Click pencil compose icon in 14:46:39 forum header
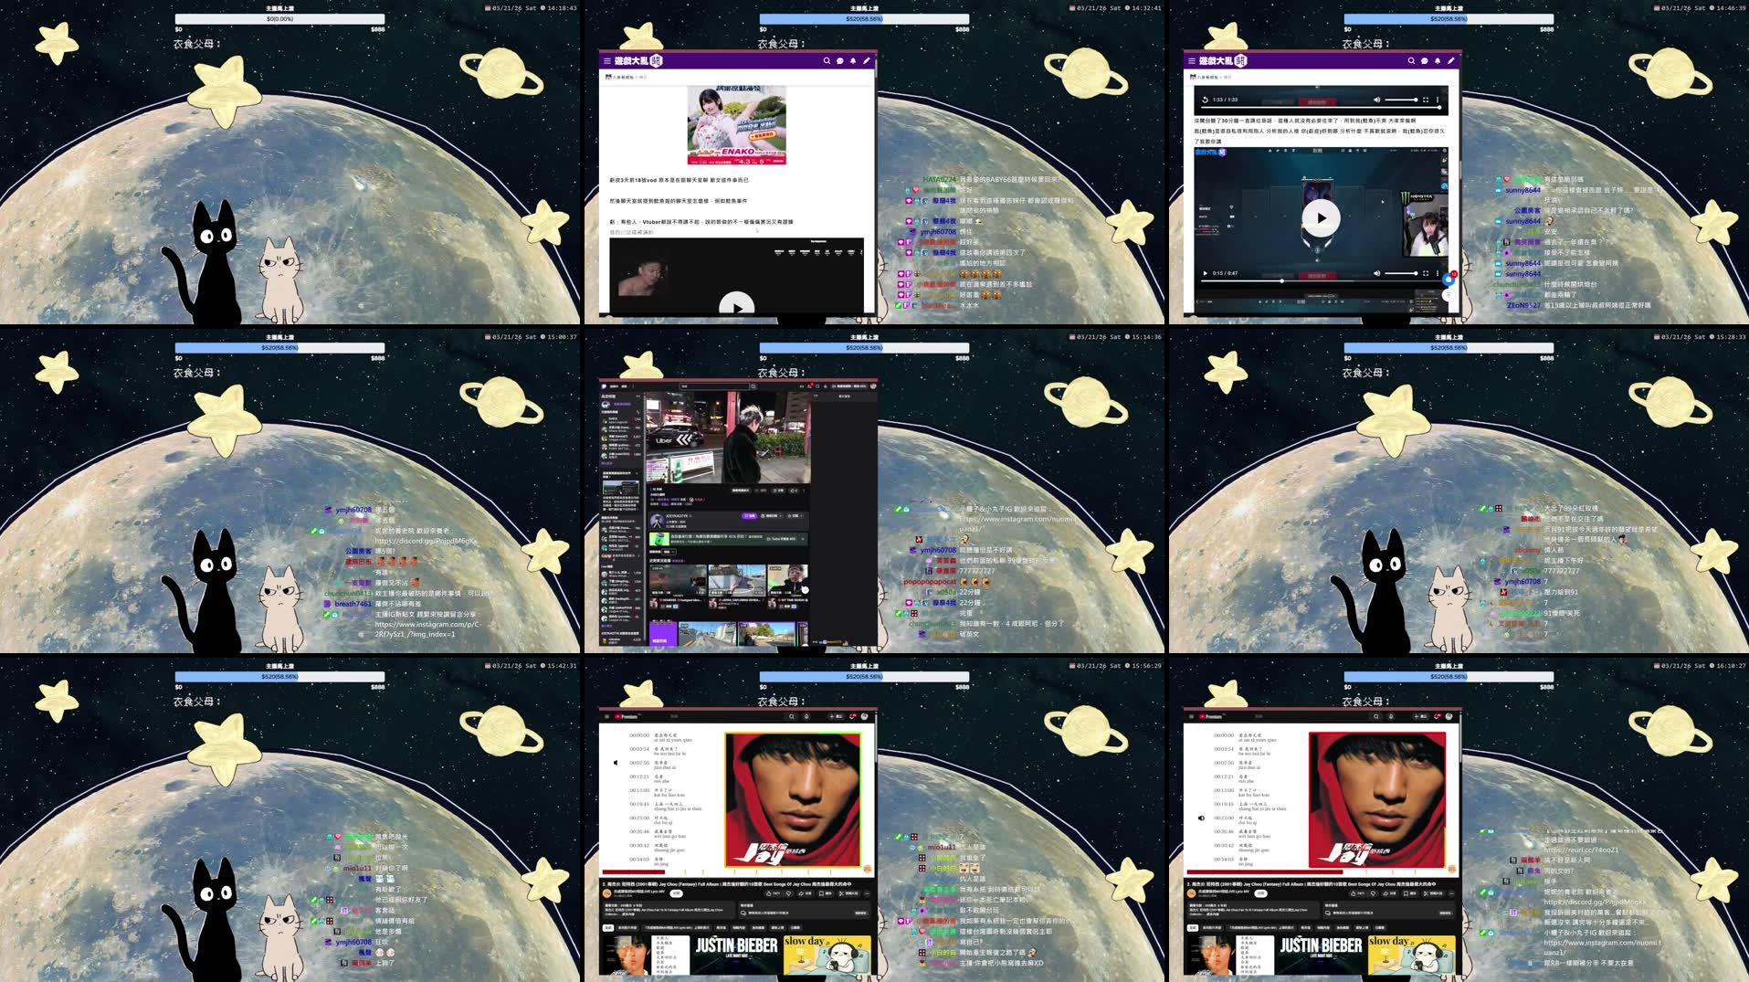Image resolution: width=1749 pixels, height=982 pixels. click(1451, 61)
